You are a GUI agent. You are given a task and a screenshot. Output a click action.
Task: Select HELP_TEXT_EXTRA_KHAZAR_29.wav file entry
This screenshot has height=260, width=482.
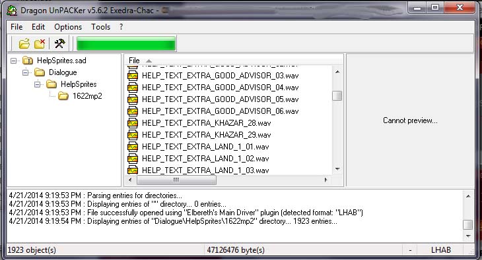click(206, 135)
